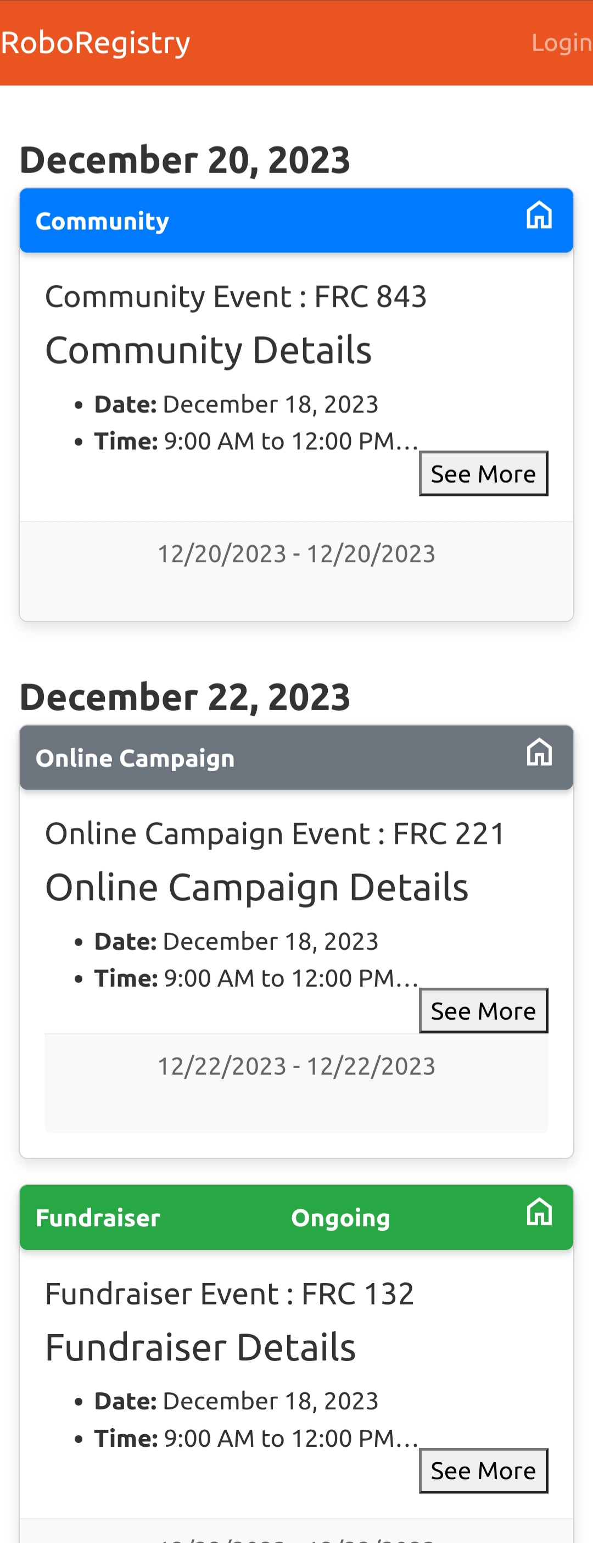Click the Ongoing status badge

(x=340, y=1218)
